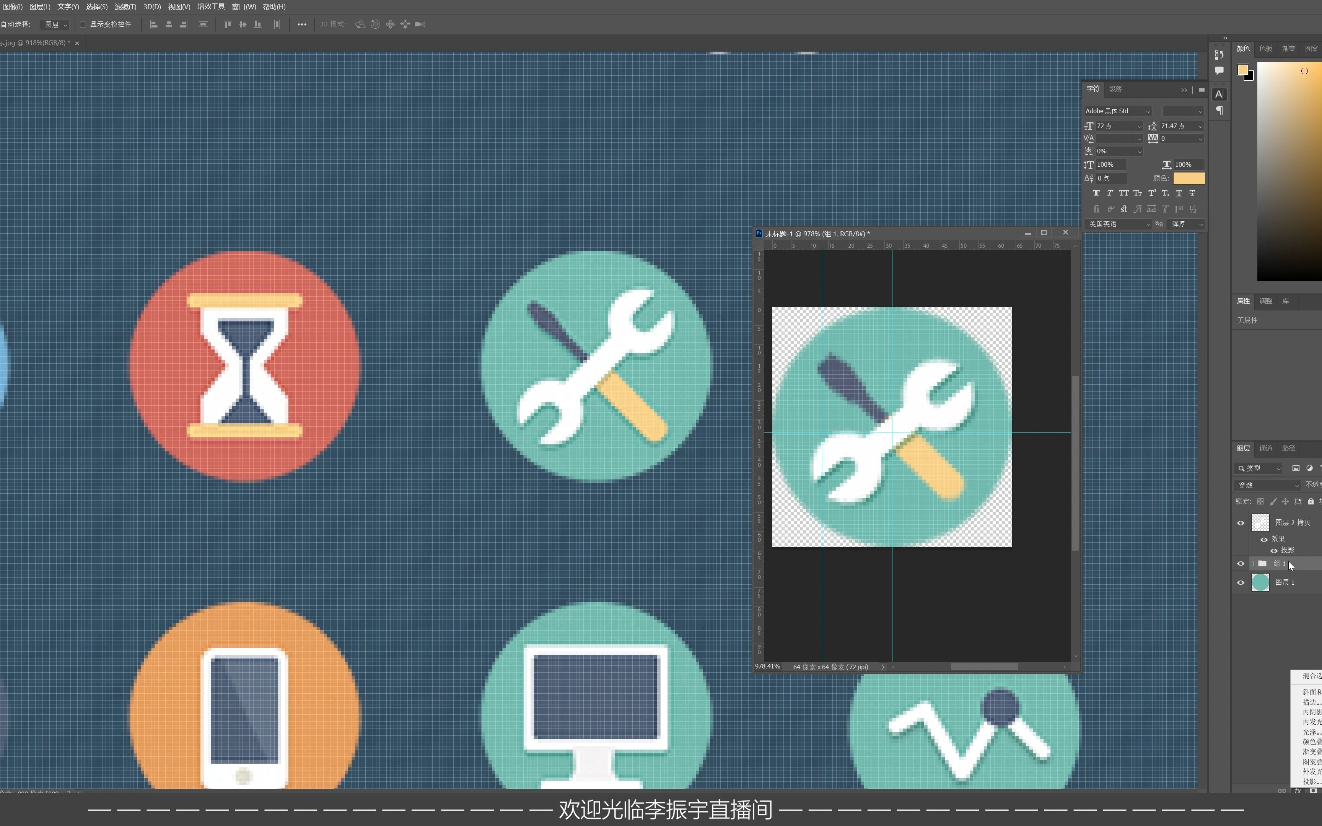Lock position move icon
1322x826 pixels.
pyautogui.click(x=1285, y=501)
